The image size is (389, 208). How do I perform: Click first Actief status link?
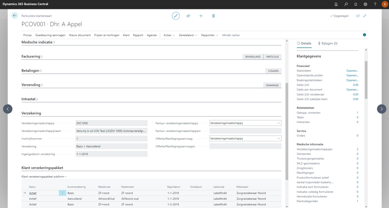coord(32,193)
